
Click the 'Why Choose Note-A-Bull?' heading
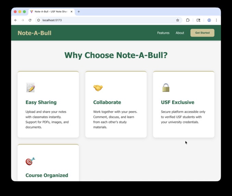tap(116, 55)
